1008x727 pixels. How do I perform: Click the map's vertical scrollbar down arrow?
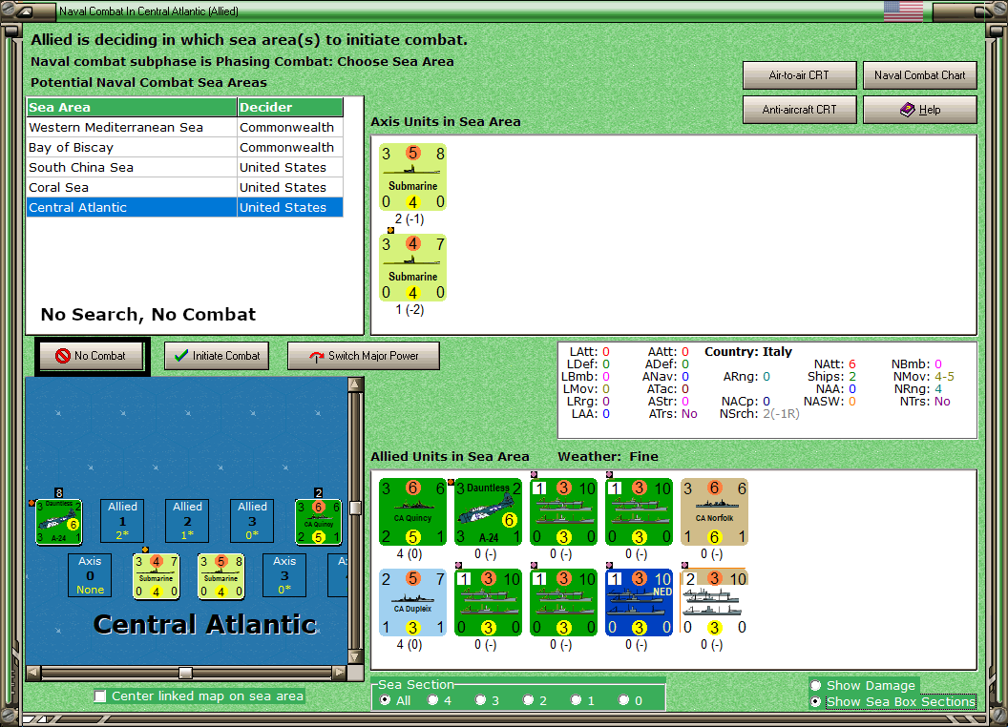(x=355, y=657)
